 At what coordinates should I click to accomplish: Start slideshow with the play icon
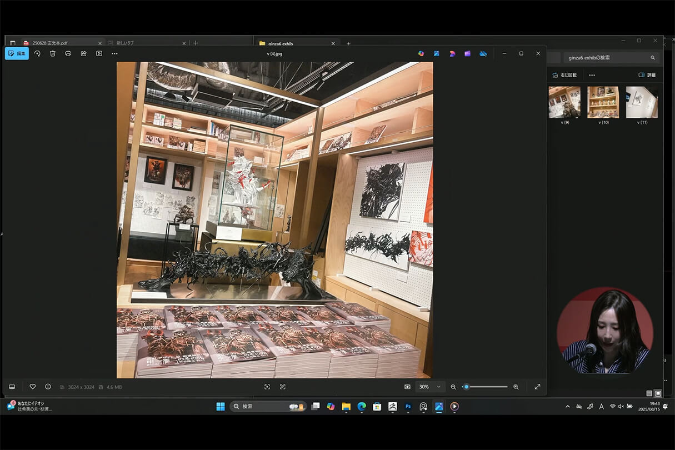tap(99, 53)
